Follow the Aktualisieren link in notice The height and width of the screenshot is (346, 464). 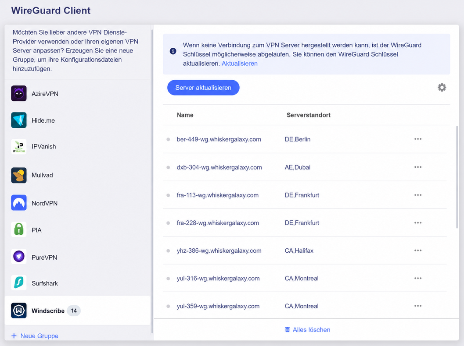239,64
